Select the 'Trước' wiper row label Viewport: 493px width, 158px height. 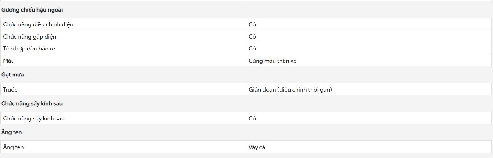10,90
